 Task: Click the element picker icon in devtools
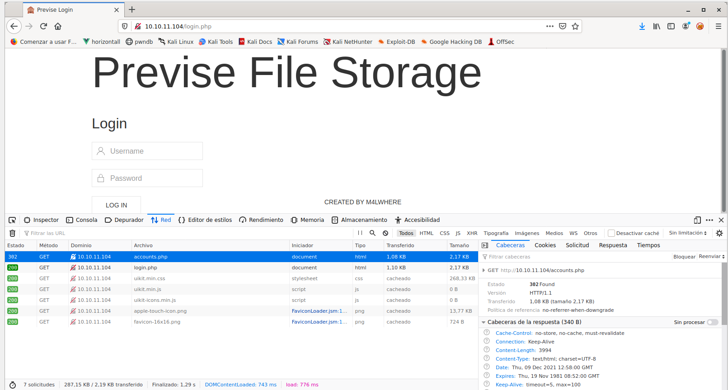(12, 220)
